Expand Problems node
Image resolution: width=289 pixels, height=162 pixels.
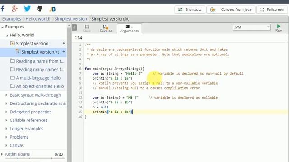6,137
